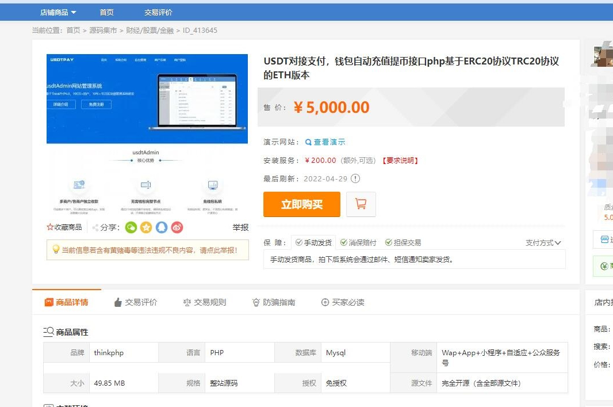Go to 首页 in the blue navigation bar
This screenshot has width=613, height=407.
click(x=106, y=13)
